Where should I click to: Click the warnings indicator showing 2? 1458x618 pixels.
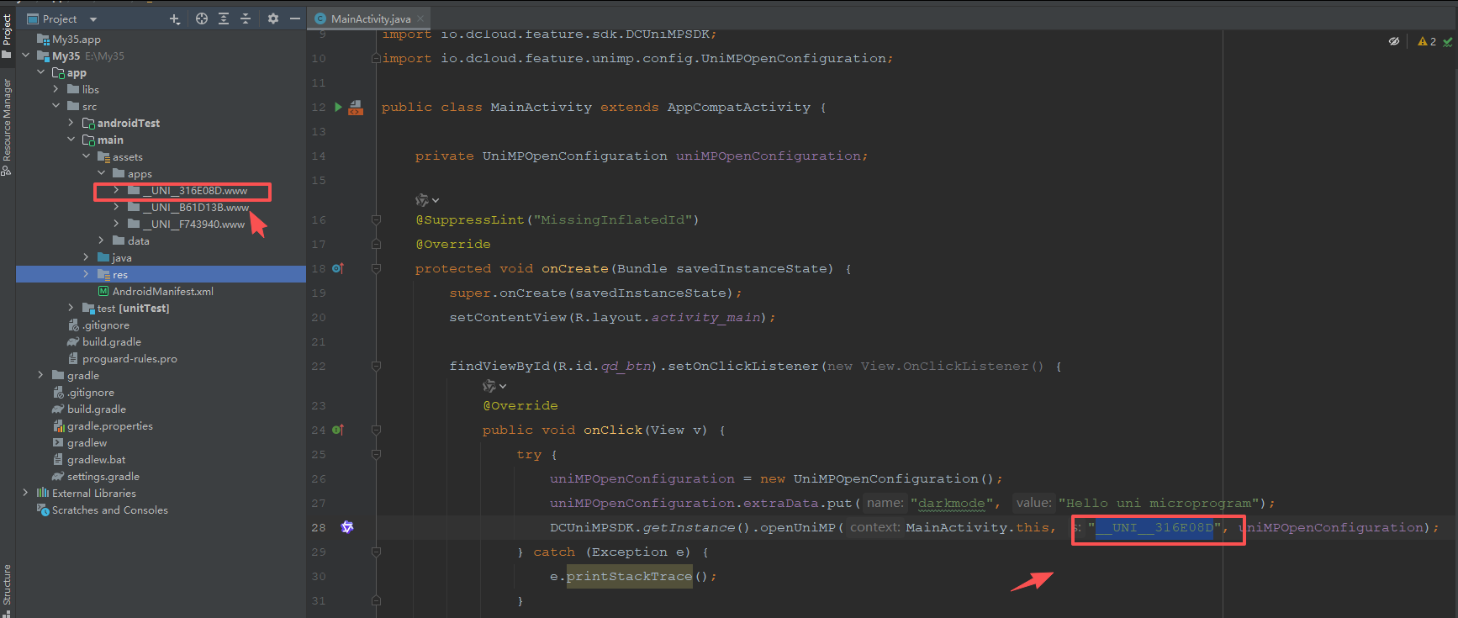click(1427, 41)
